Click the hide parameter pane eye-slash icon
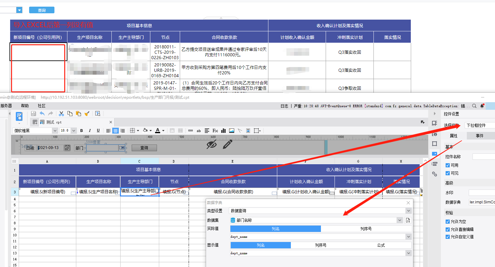 tap(211, 145)
